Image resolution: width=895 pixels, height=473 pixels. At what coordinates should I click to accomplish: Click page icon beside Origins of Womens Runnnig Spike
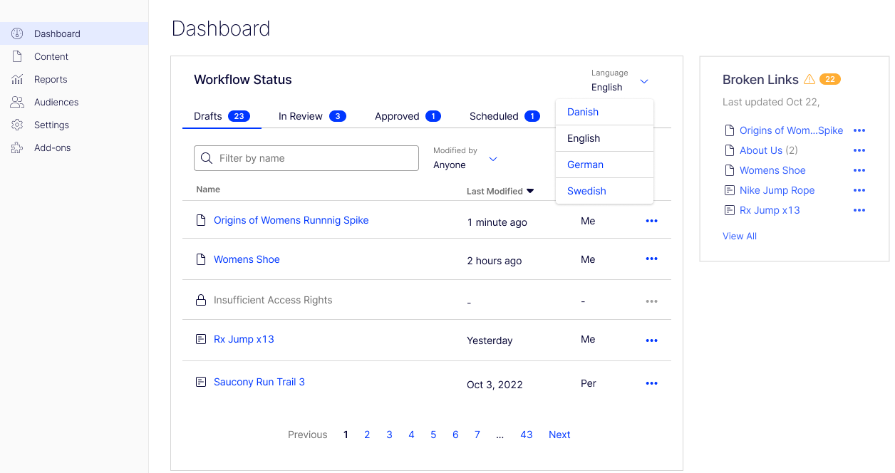[201, 220]
